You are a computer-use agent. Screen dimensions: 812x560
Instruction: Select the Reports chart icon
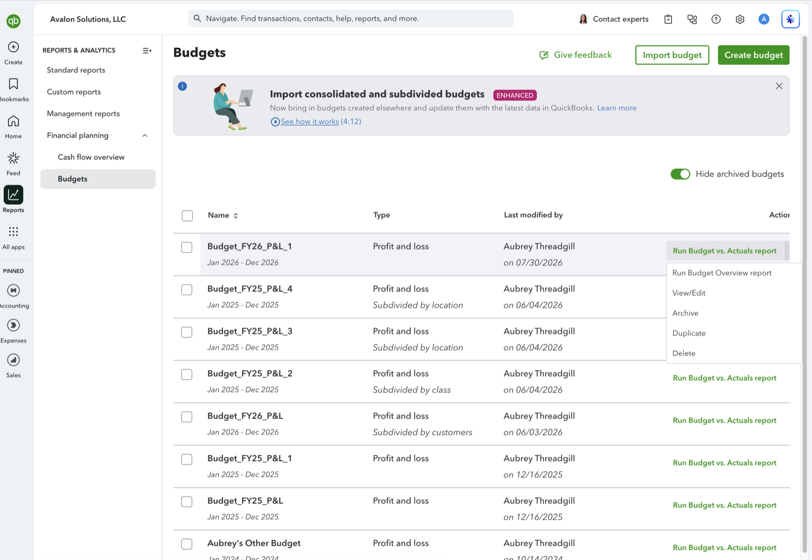click(14, 195)
